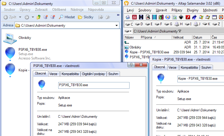Open the Zobrazit menu in Explorer
The image size is (224, 136).
[41, 10]
